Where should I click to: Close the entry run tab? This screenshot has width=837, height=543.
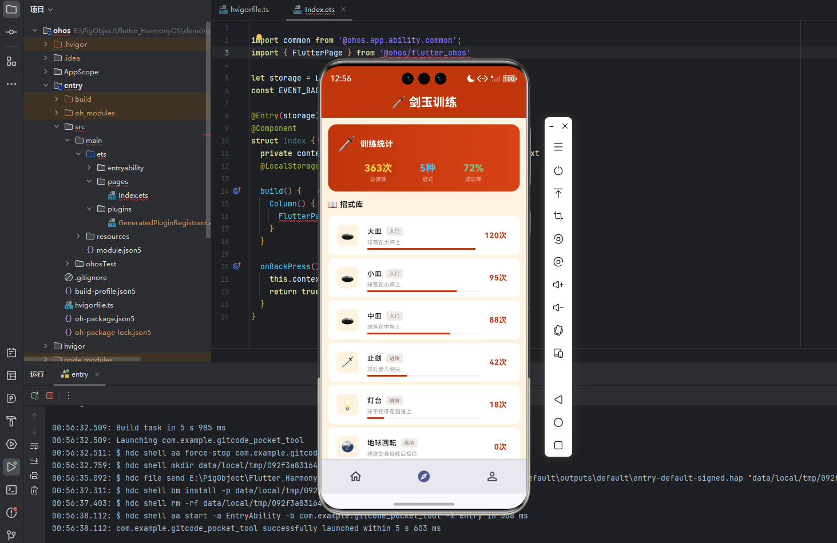pos(97,374)
